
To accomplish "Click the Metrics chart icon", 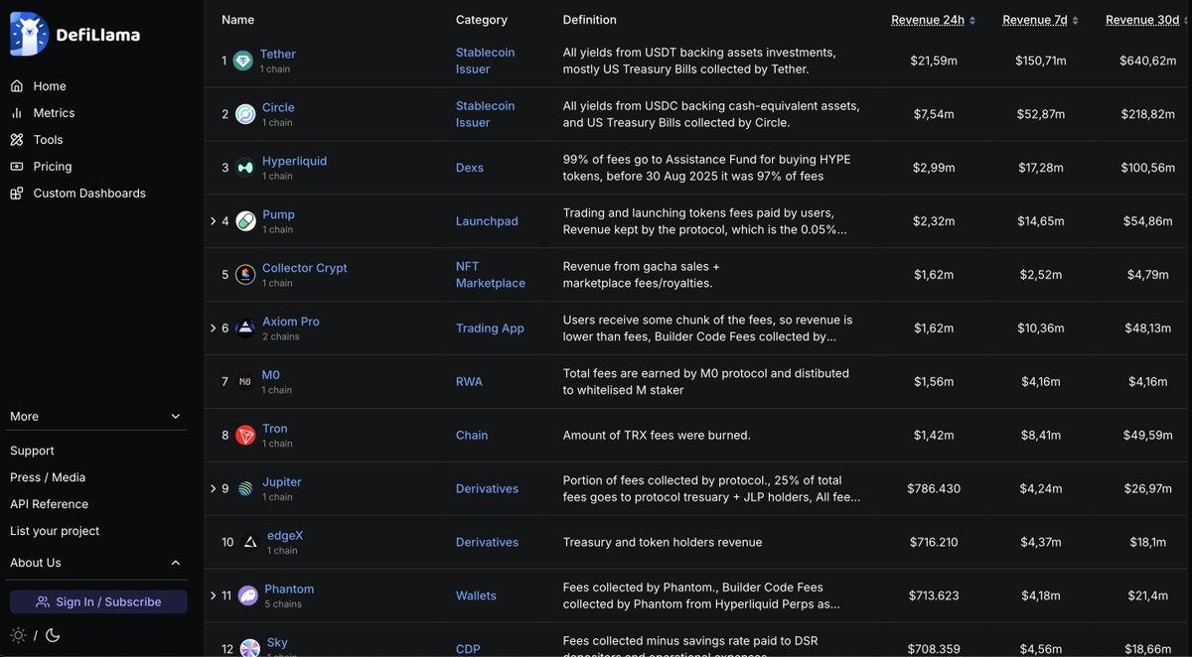I will pos(17,113).
